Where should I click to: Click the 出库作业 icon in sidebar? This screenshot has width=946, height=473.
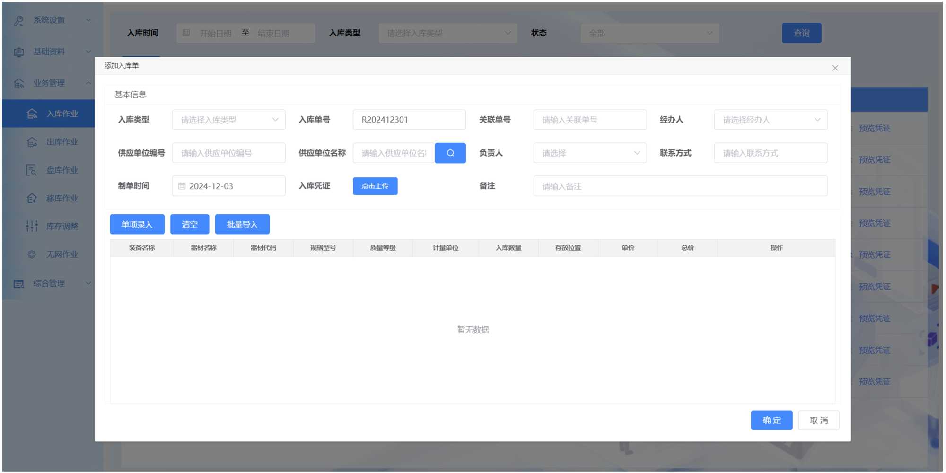[32, 142]
